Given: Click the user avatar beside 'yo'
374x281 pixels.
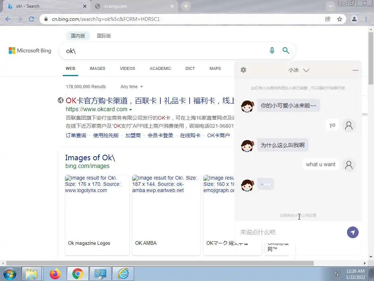Looking at the screenshot, I should pos(349,125).
